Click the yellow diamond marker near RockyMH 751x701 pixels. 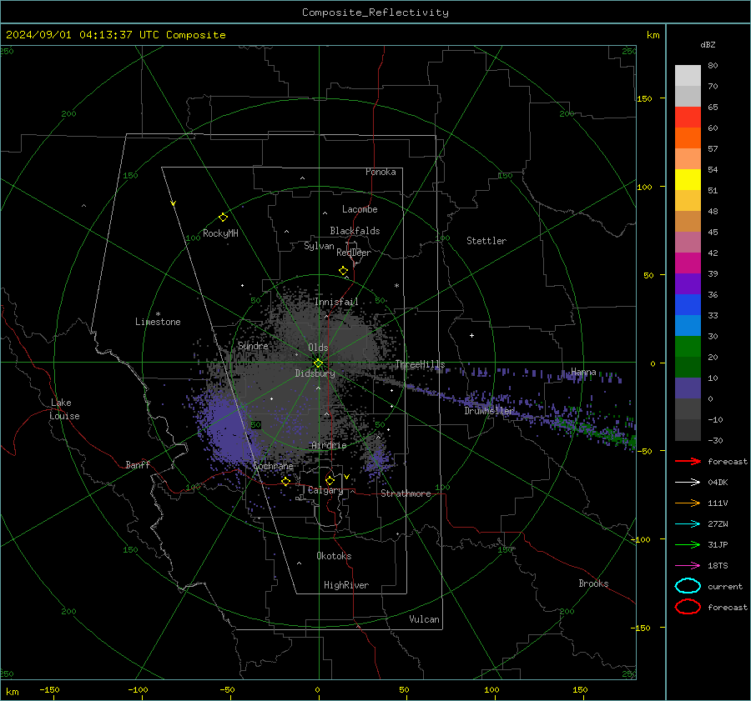click(x=223, y=218)
